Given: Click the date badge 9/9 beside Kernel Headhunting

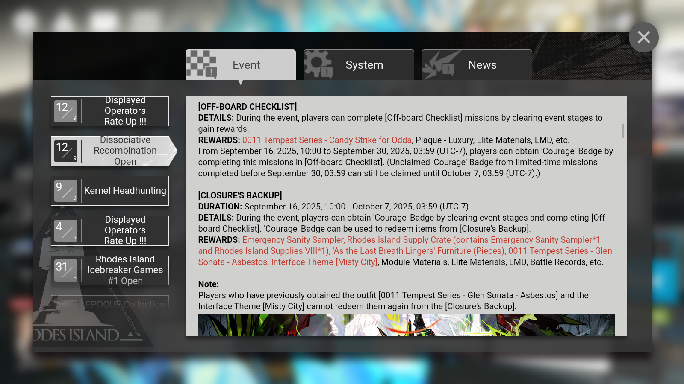Looking at the screenshot, I should [66, 191].
